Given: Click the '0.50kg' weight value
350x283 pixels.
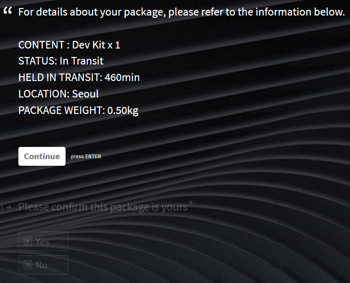Looking at the screenshot, I should pos(123,110).
